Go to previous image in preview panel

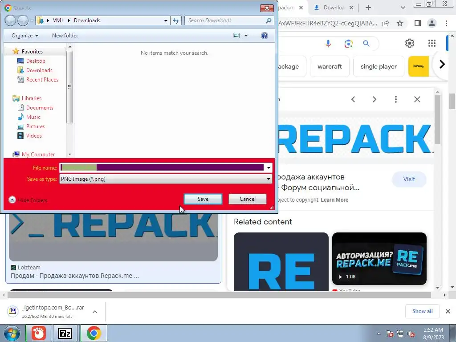tap(353, 99)
